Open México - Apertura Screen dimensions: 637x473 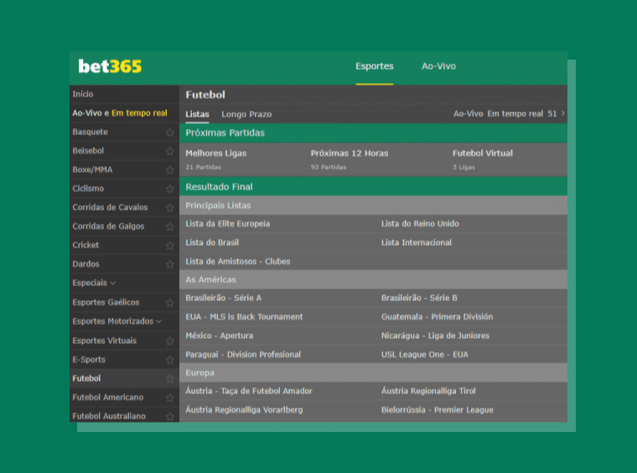click(x=219, y=335)
